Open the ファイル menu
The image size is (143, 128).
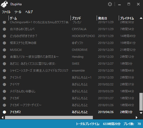coord(6,12)
